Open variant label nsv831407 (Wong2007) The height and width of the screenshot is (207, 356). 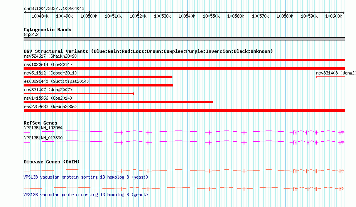(48, 90)
